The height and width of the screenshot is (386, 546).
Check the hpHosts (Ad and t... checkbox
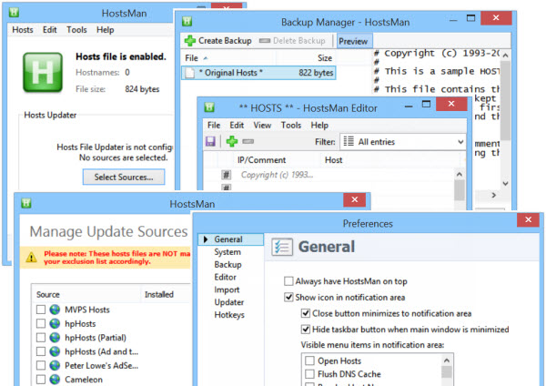point(41,351)
